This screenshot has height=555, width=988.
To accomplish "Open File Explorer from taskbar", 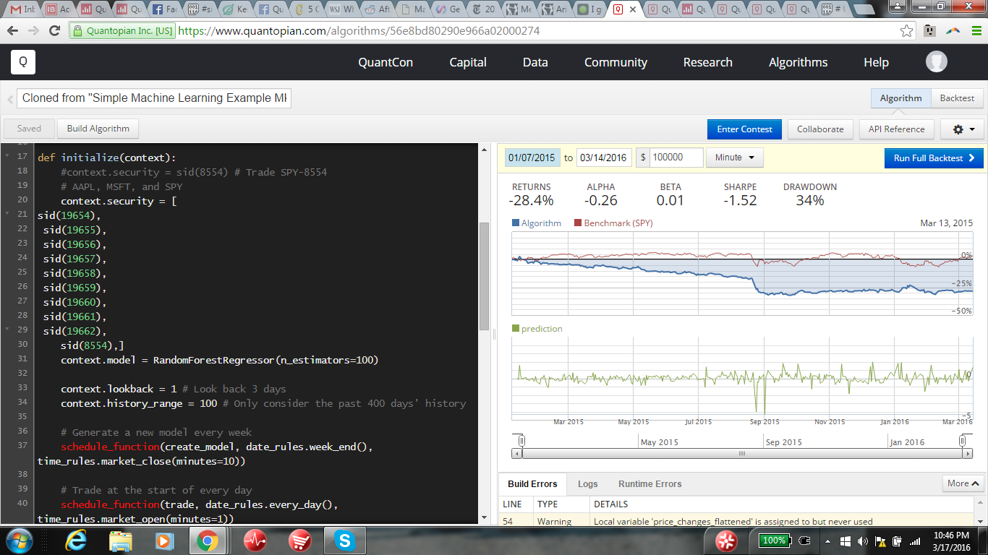I will [x=120, y=541].
